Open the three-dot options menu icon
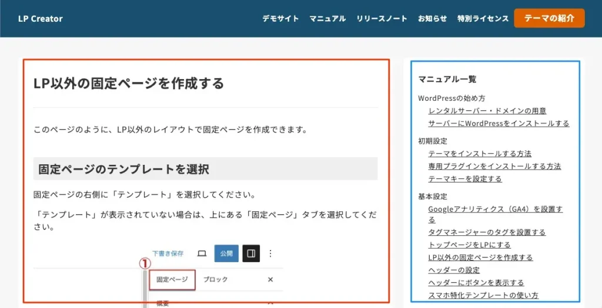 click(x=270, y=253)
